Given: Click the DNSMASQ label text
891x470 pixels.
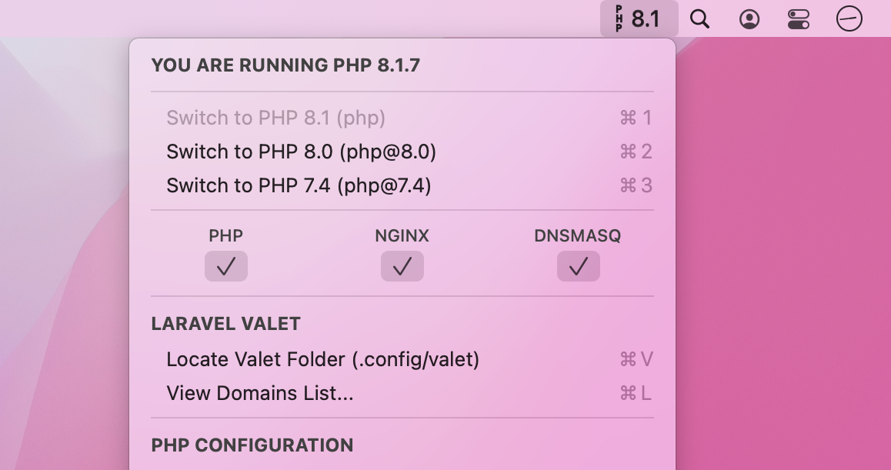Looking at the screenshot, I should [577, 236].
